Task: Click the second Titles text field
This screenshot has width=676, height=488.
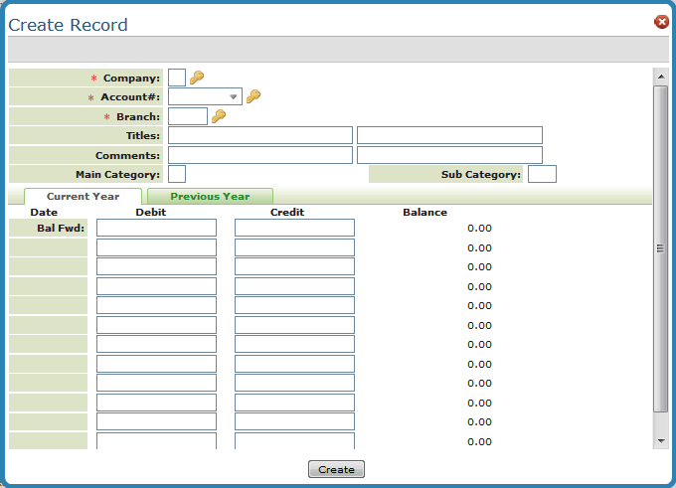Action: (449, 135)
